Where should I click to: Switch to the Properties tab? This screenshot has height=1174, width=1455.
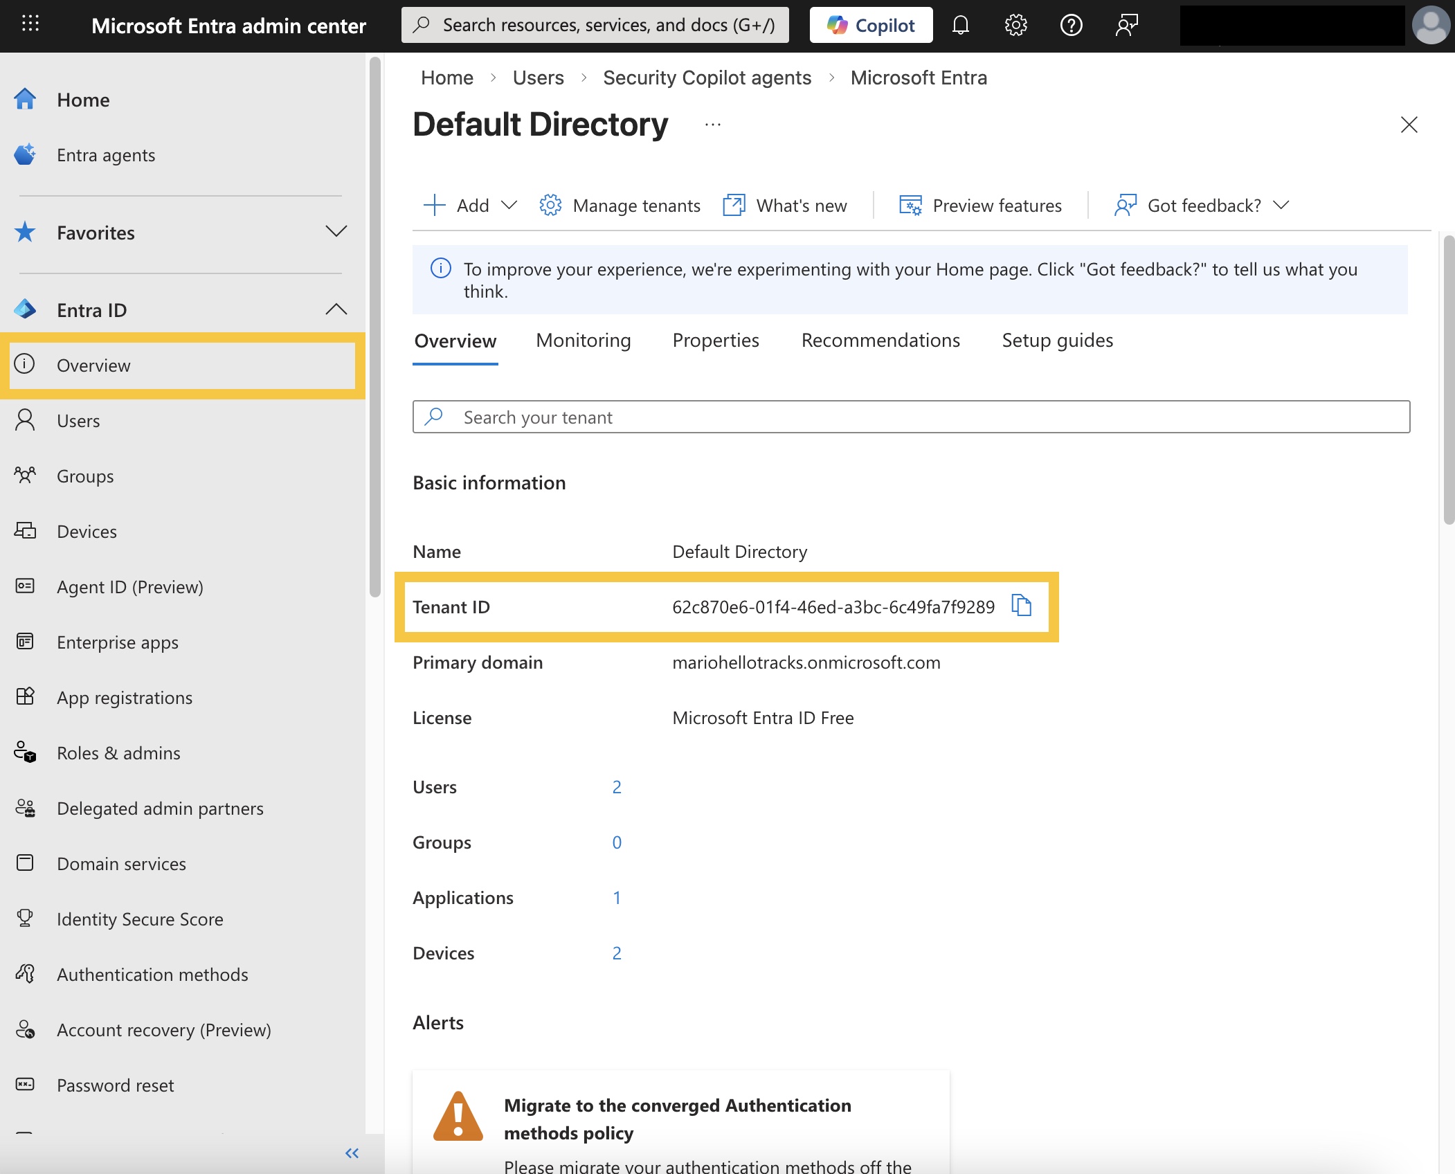(715, 341)
